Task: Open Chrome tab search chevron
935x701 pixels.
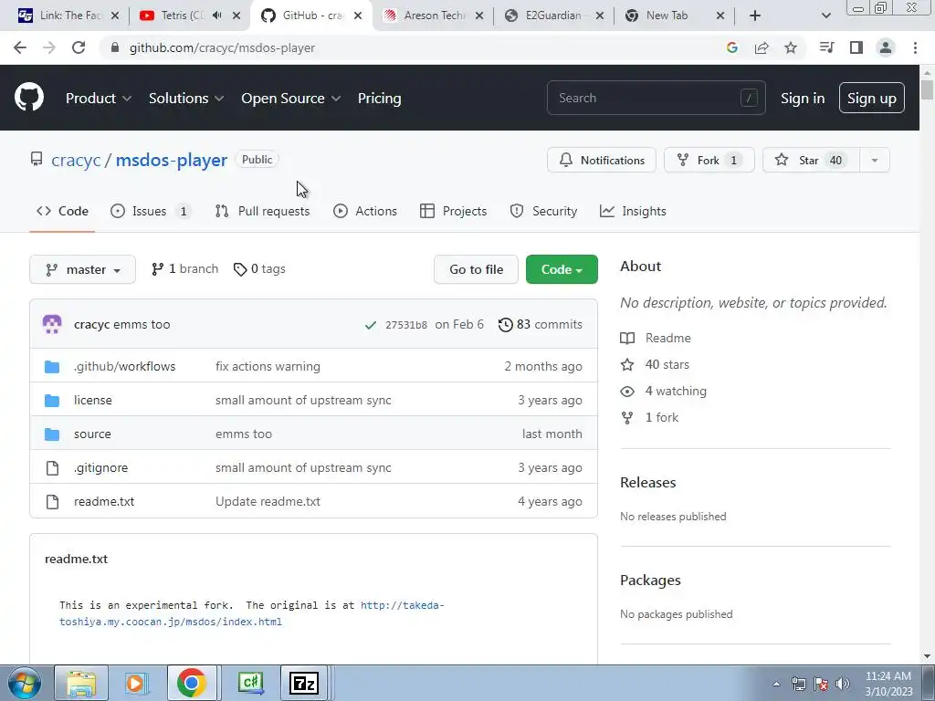Action: [x=825, y=16]
